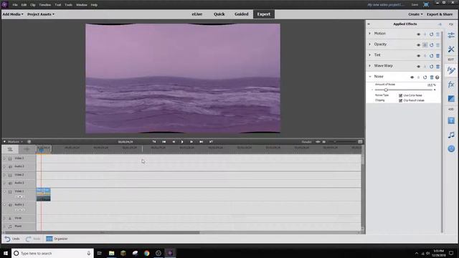
Task: Expand the Wave Warp effect properties
Action: point(370,65)
